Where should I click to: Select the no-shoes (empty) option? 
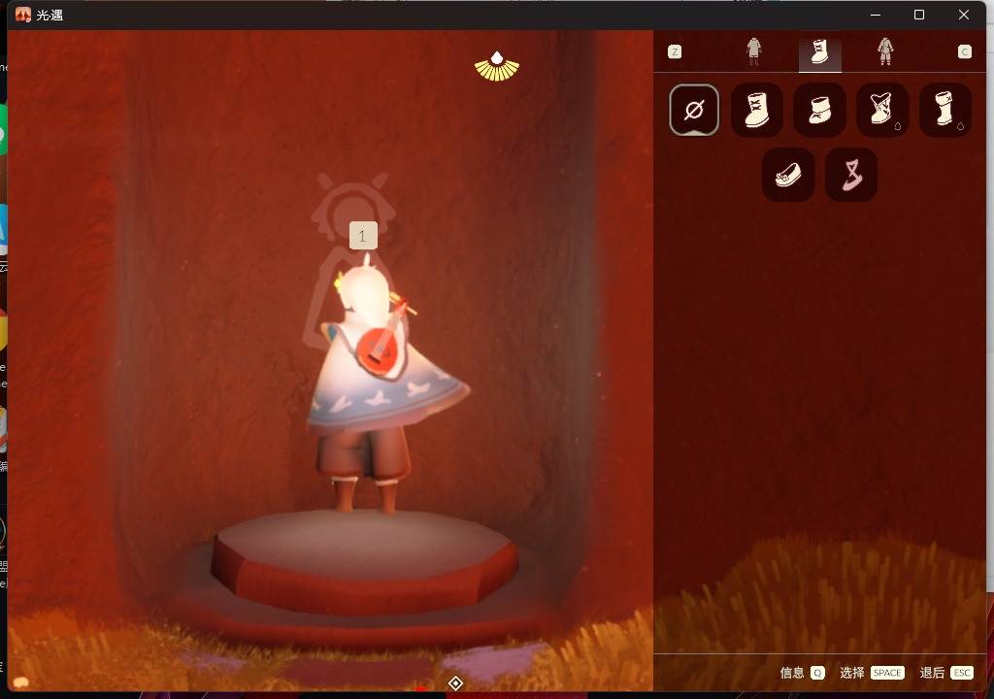coord(693,110)
